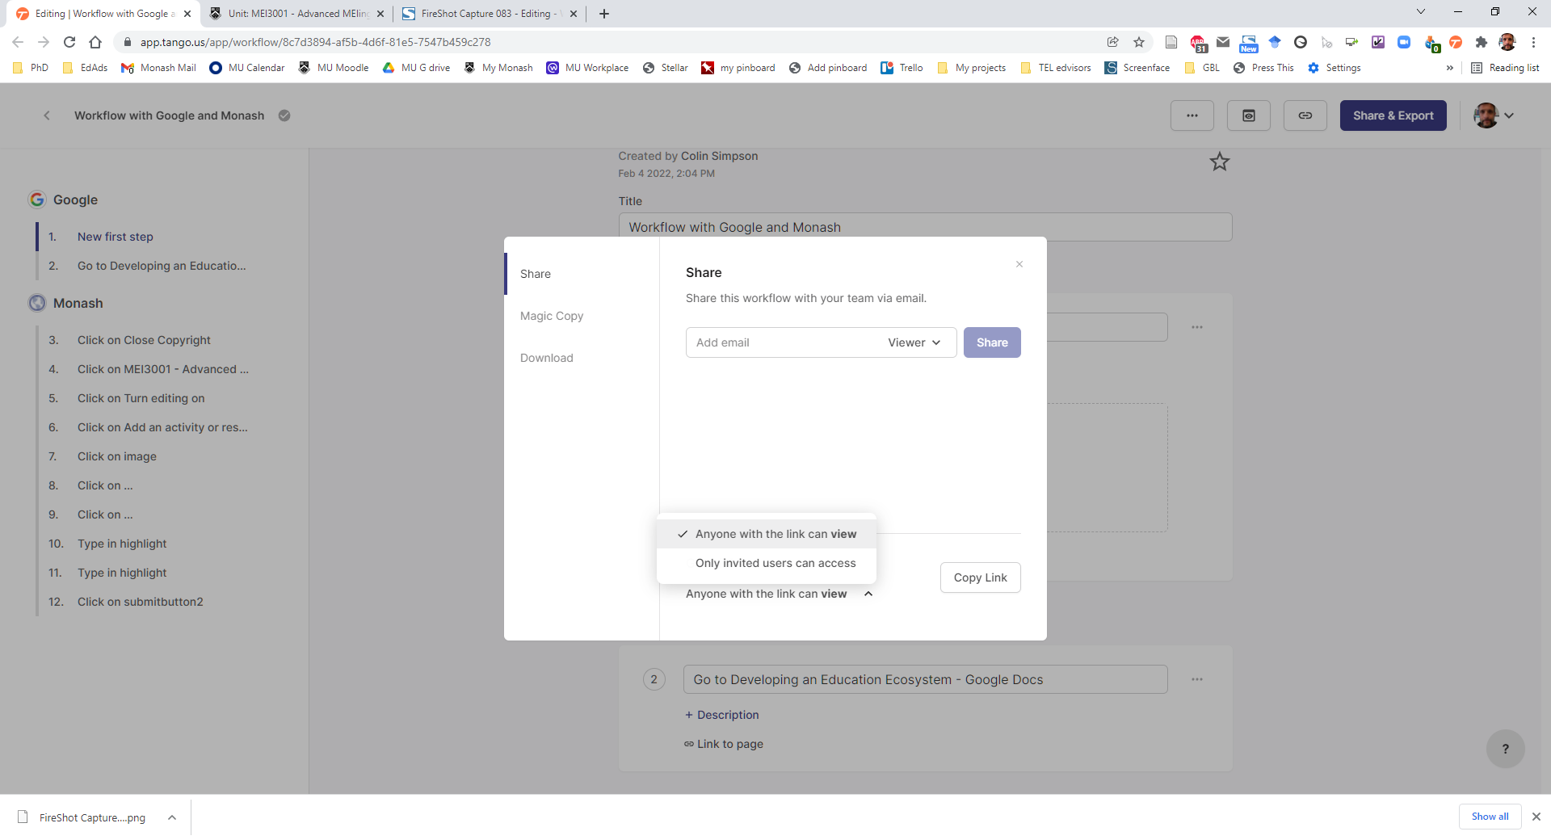Click the Share button next to email
1551x840 pixels.
992,342
